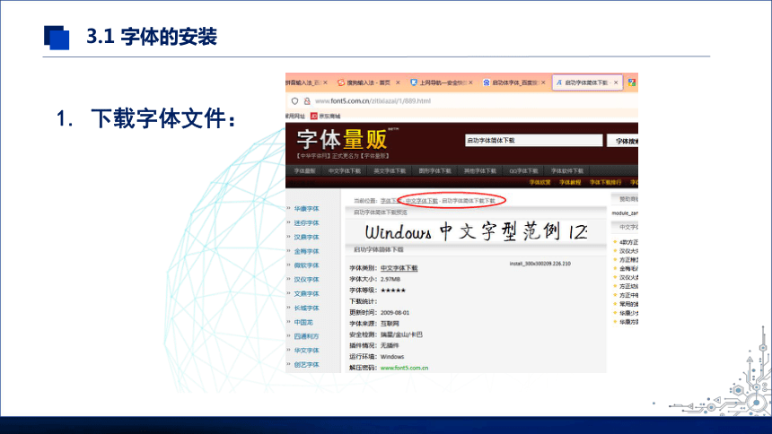This screenshot has width=772, height=434.
Task: Click the blue shield favicon on 上网导航 tab
Action: pos(414,82)
